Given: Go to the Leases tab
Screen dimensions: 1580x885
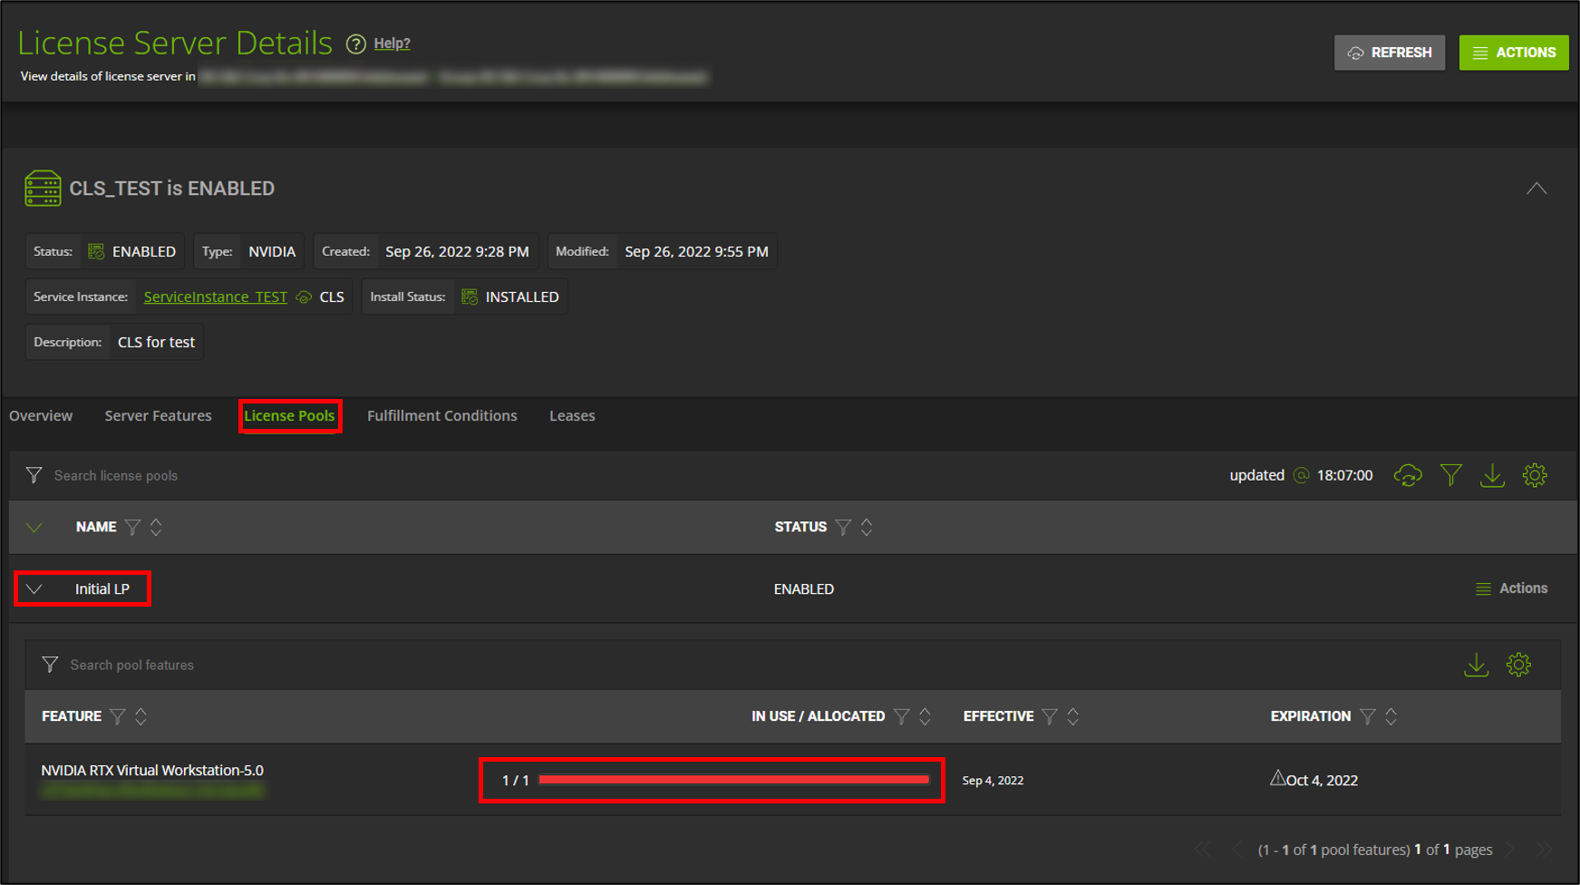Looking at the screenshot, I should pyautogui.click(x=572, y=415).
